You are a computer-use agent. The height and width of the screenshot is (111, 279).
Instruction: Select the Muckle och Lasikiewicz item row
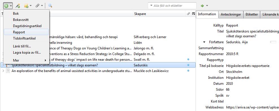click(98, 71)
